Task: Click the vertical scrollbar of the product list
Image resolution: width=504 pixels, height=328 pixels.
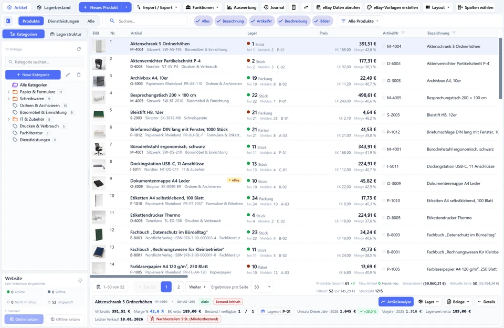Action: point(500,68)
